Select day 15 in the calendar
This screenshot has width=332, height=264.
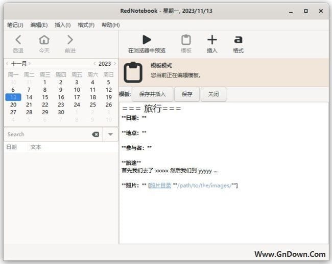[45, 97]
